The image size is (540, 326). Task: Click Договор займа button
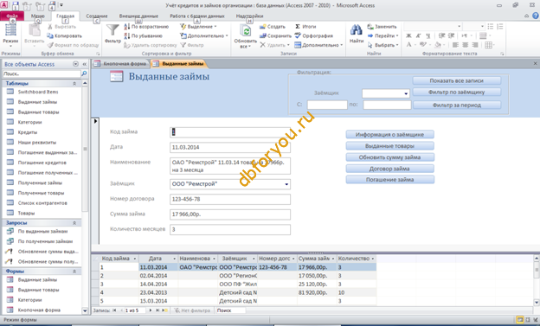389,169
